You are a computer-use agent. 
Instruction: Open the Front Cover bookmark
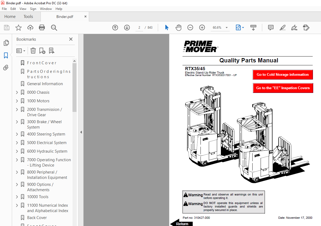click(x=42, y=63)
